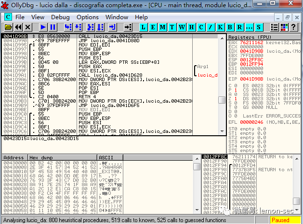Toggle the P flag value
This screenshot has height=224, width=303.
(x=236, y=90)
